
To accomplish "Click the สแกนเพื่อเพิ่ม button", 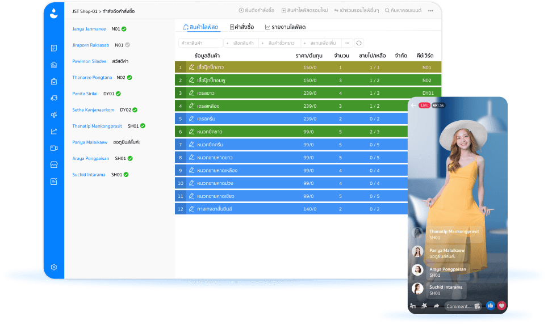I will (x=320, y=43).
